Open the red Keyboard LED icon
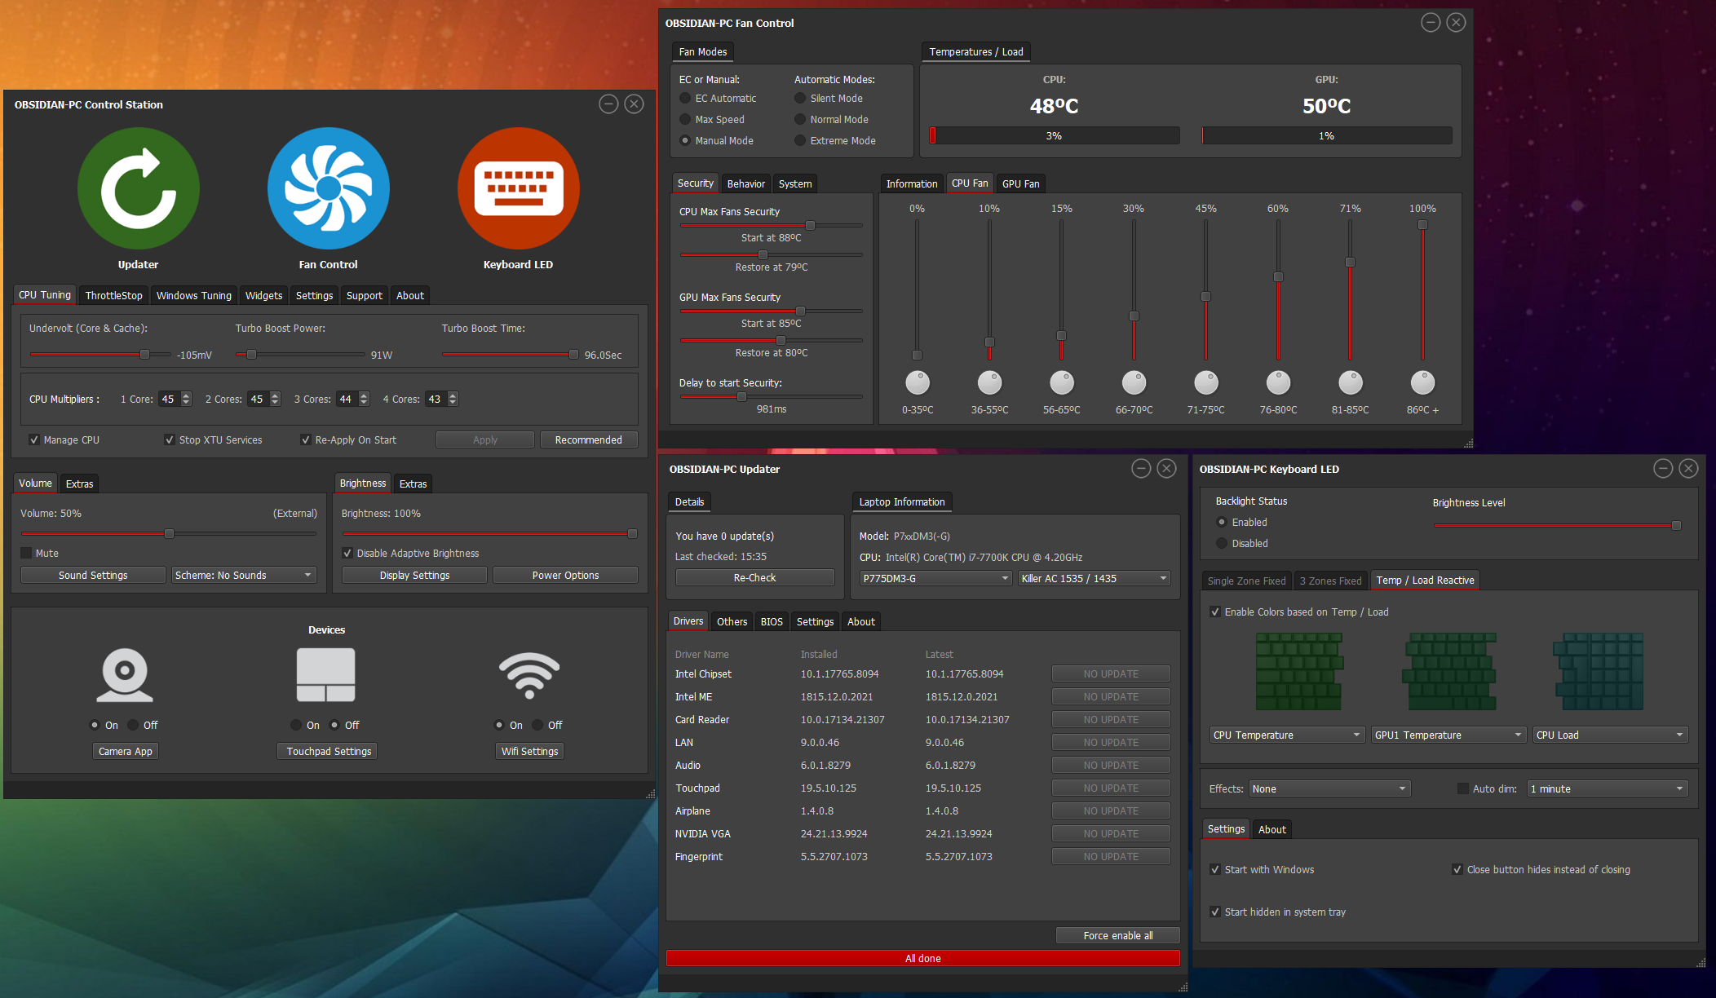The image size is (1716, 998). 519,188
